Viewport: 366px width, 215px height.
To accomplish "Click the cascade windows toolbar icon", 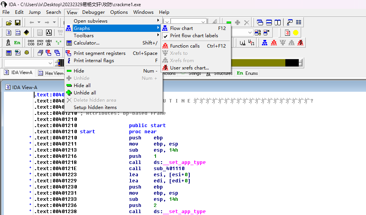I will pyautogui.click(x=260, y=23).
